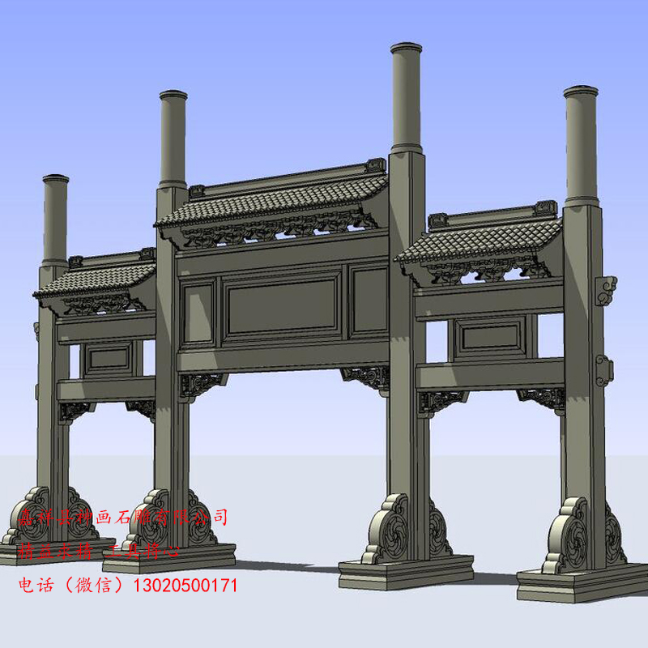
Task: Click the right small inscription panel
Action: pyautogui.click(x=488, y=336)
